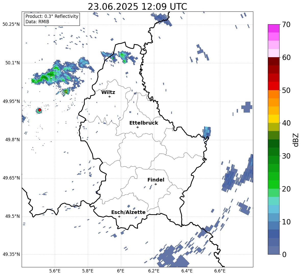Screen dimensions: 302x276
Task: Select the Findel station label
Action: pyautogui.click(x=156, y=180)
